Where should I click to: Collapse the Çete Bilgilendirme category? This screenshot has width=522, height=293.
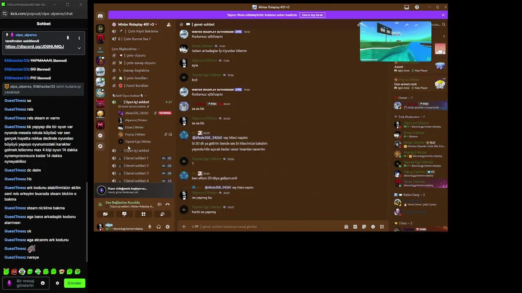[126, 49]
